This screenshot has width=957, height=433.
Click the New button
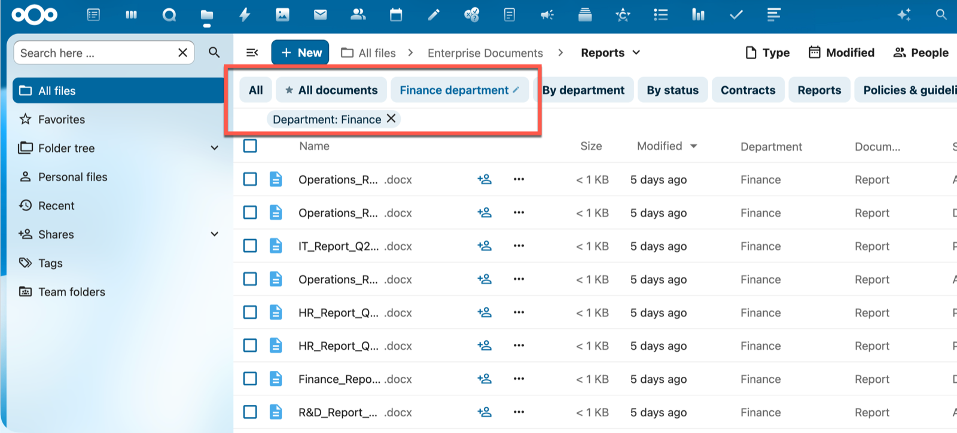301,53
